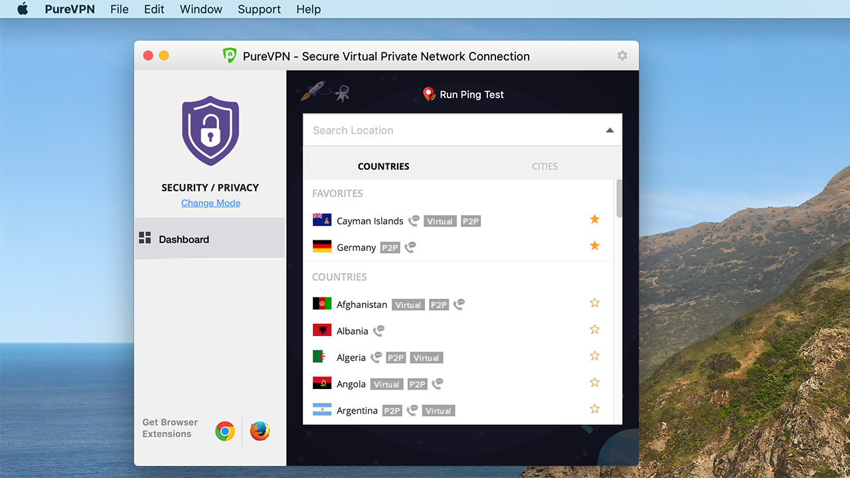Screen dimensions: 850x478
Task: Open the Window menu
Action: coord(201,9)
